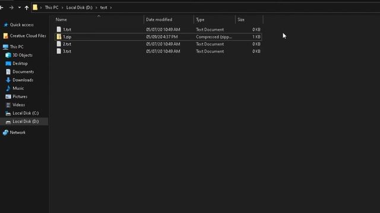Open Network in the navigation pane

(x=18, y=133)
